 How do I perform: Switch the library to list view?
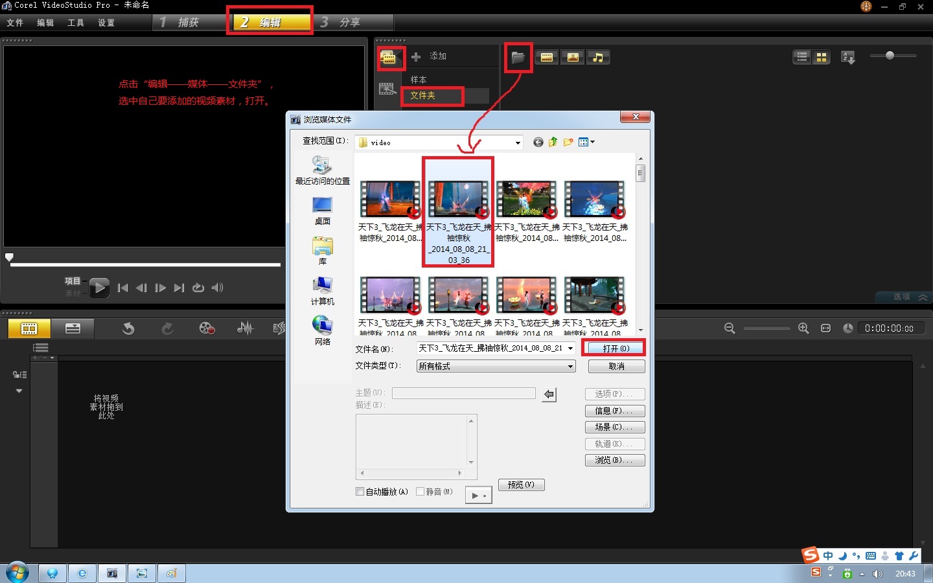802,57
